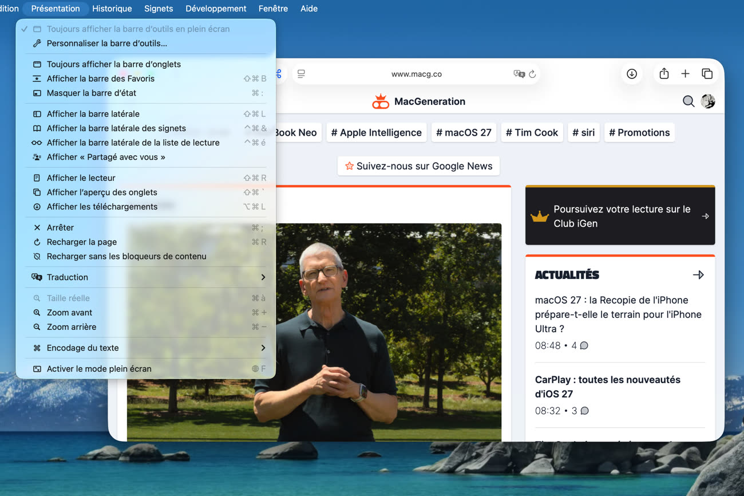
Task: Click the arrow beside the ACTUALITÉS heading
Action: click(x=698, y=275)
